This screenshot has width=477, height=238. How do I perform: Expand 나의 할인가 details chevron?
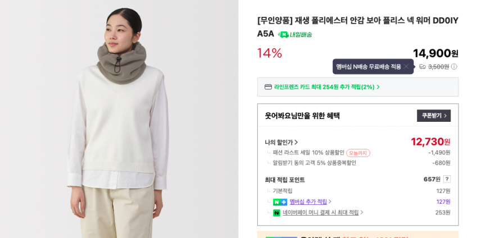(x=296, y=142)
